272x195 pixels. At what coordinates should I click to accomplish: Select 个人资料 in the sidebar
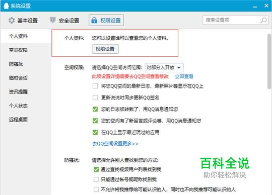pos(26,36)
